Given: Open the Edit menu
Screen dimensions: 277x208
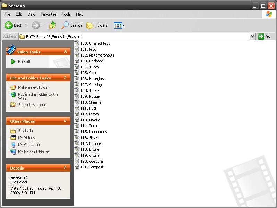Looking at the screenshot, I should click(19, 14).
